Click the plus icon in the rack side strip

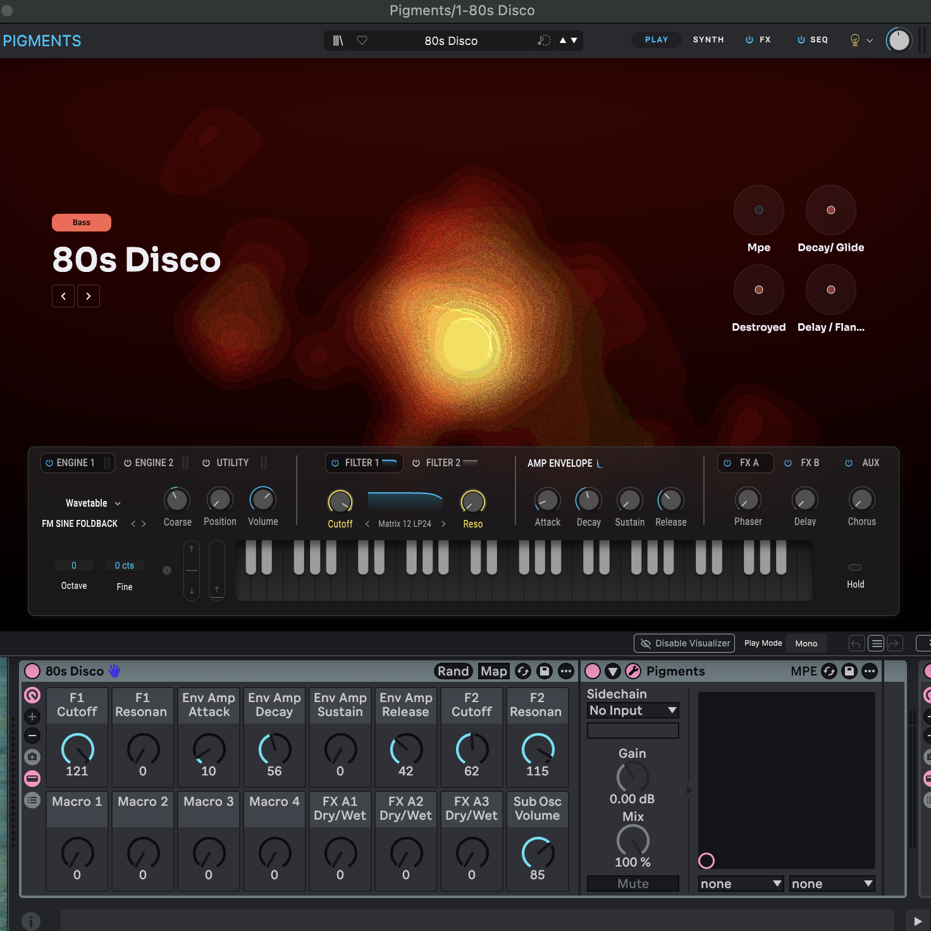[x=32, y=717]
